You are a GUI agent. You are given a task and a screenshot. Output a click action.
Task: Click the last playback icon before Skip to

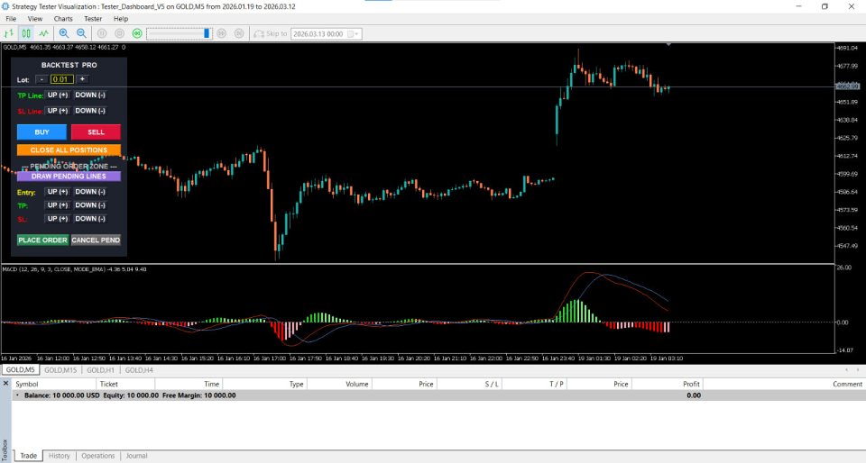(239, 33)
